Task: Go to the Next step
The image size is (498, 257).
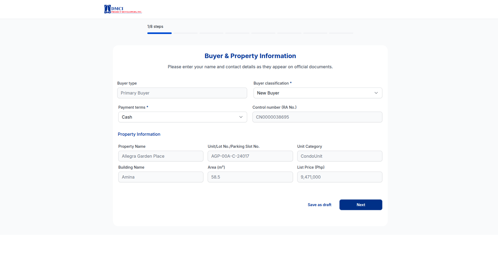Action: click(x=361, y=205)
